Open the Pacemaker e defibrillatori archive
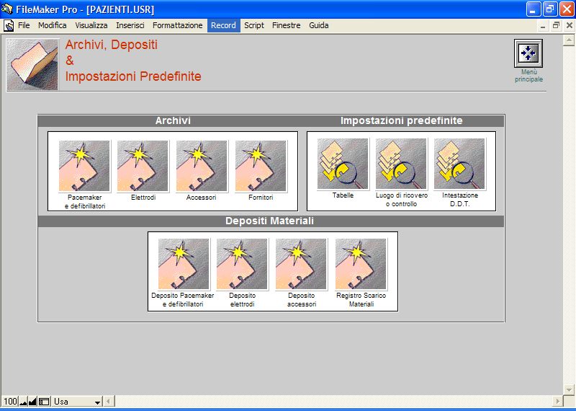Image resolution: width=576 pixels, height=411 pixels. pyautogui.click(x=84, y=166)
